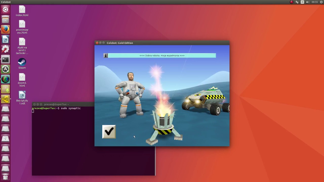
Task: Open LibreOffice Writer from the launcher
Action: [x=5, y=39]
